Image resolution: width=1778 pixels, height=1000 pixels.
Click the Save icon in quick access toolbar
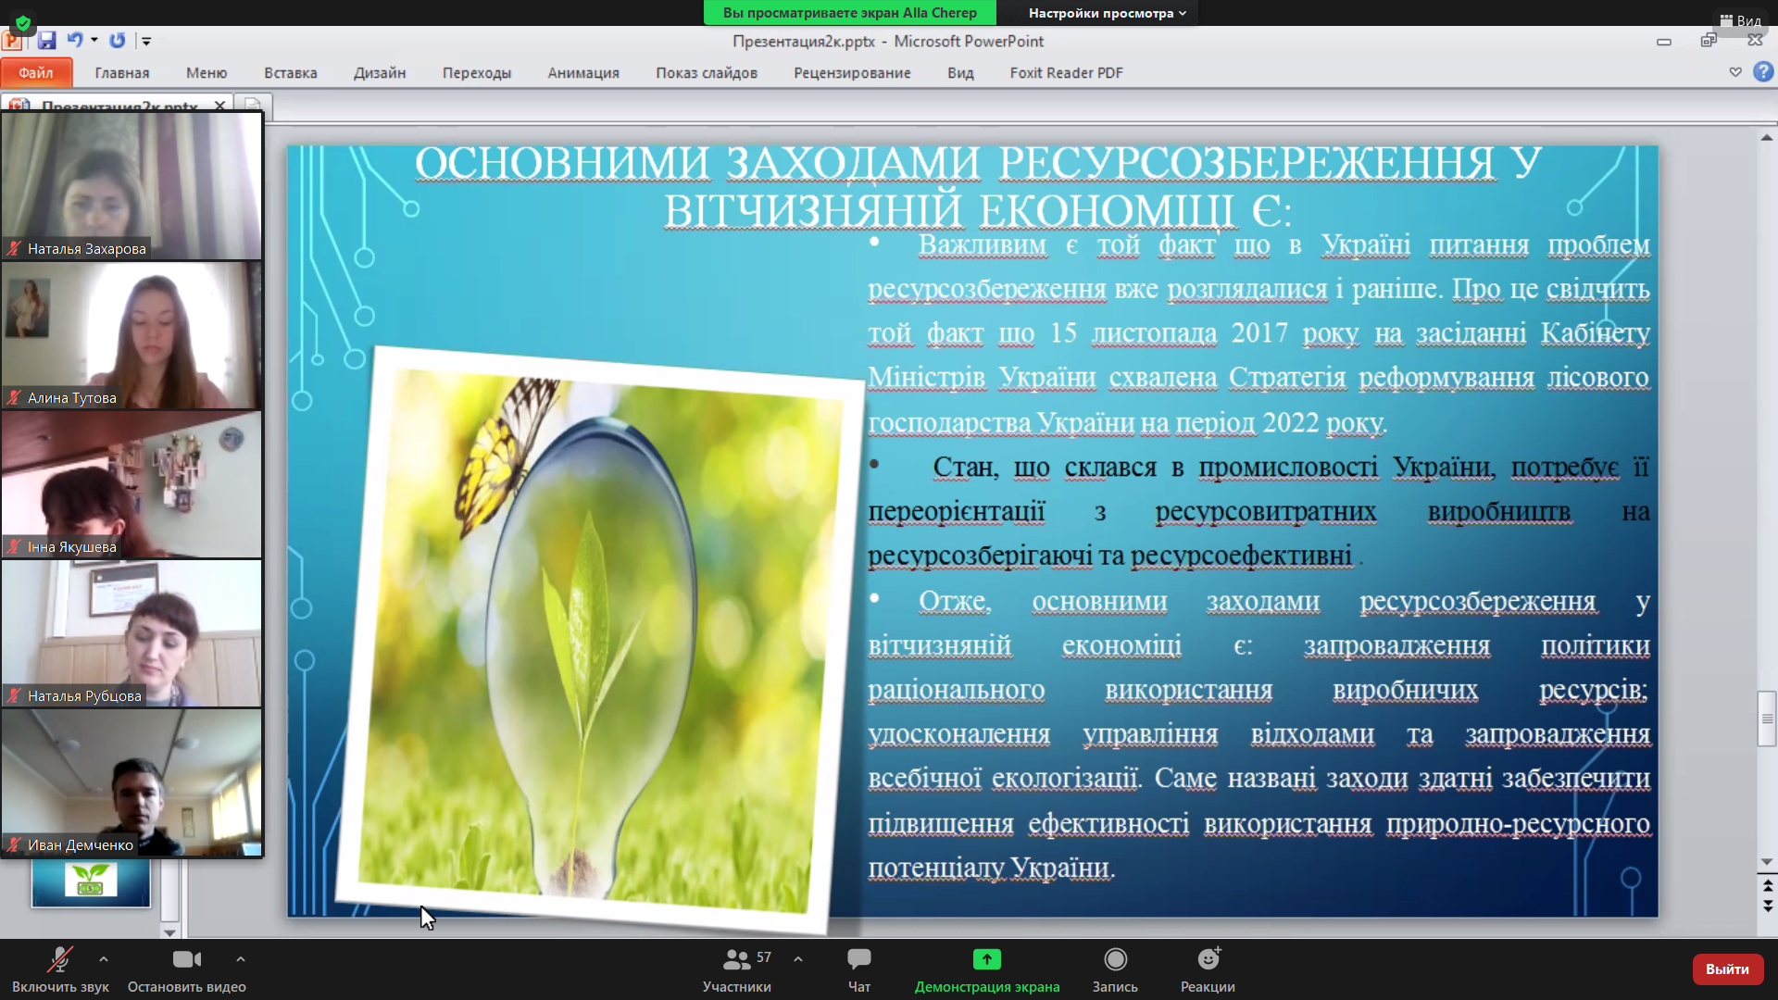(46, 41)
